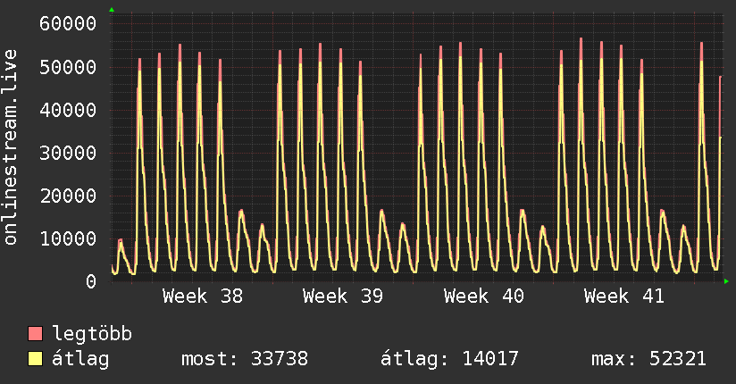Image resolution: width=736 pixels, height=384 pixels.
Task: Click the 40000 y-axis label
Action: click(68, 111)
